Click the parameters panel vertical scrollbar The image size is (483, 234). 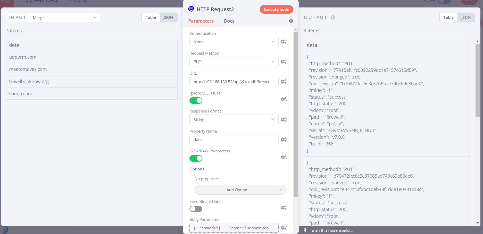[x=296, y=115]
